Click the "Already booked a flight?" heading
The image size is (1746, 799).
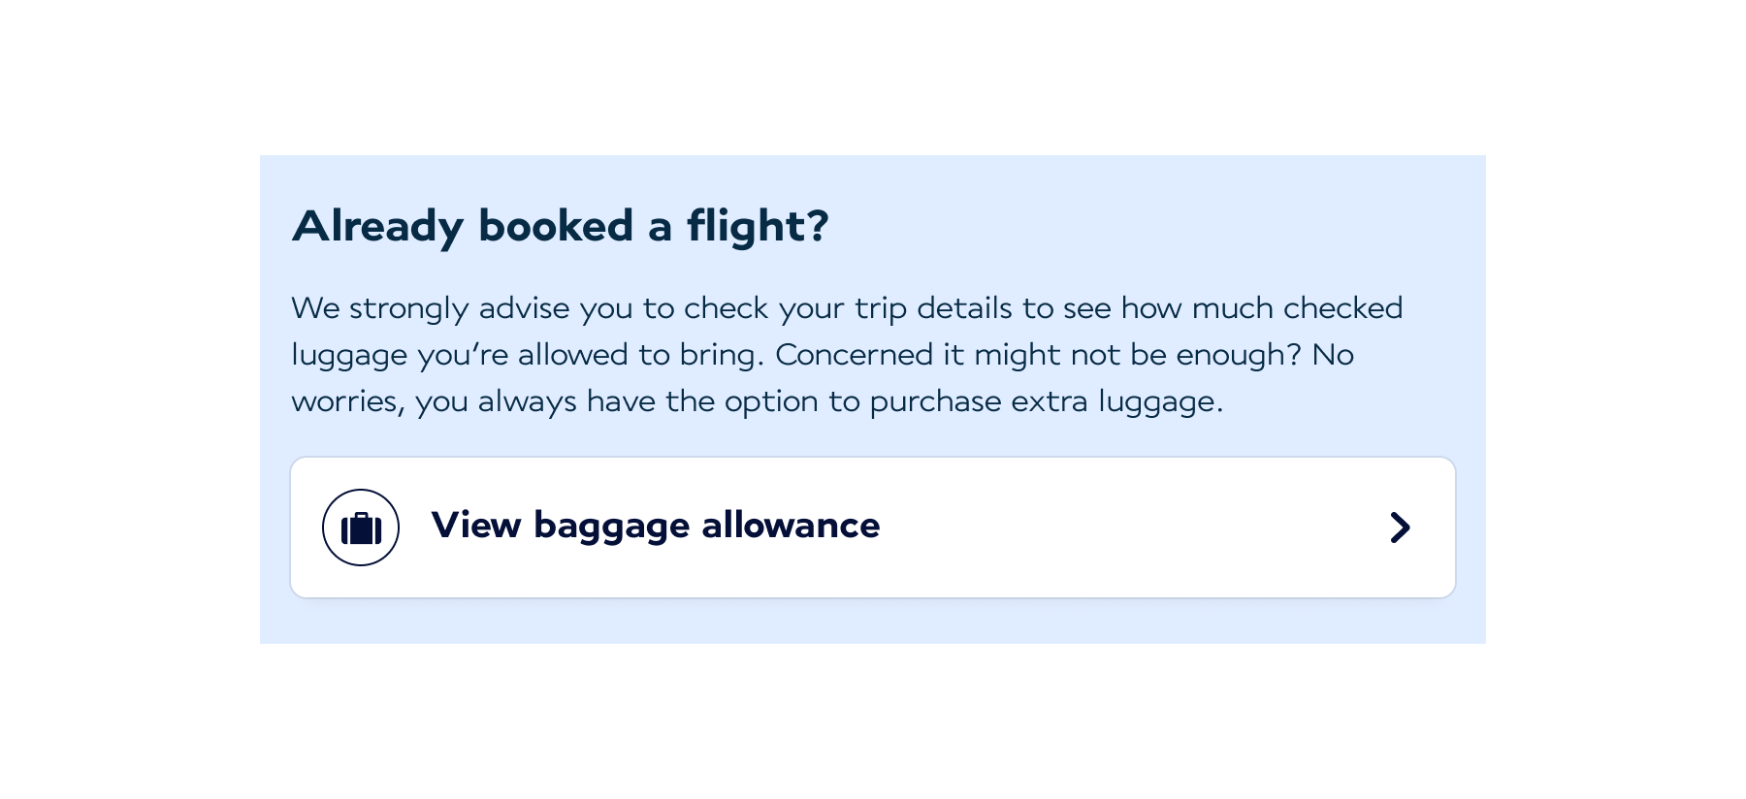(x=561, y=226)
